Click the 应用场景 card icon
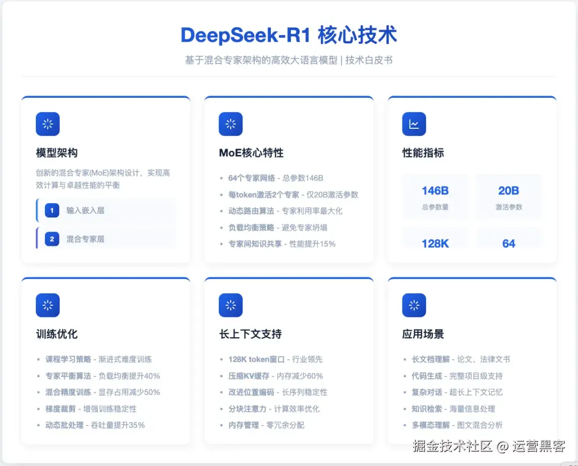The image size is (578, 466). 414,305
